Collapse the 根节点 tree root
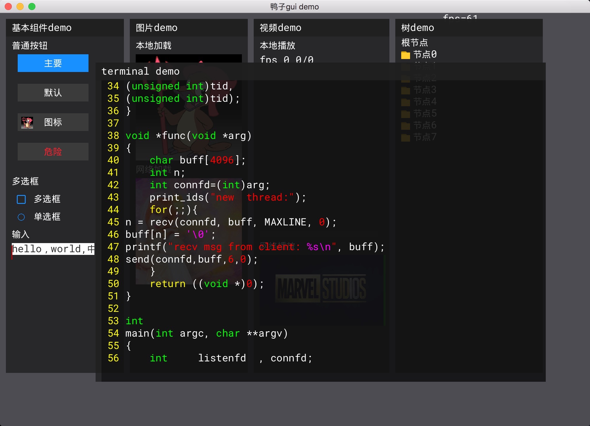The image size is (590, 426). [414, 42]
